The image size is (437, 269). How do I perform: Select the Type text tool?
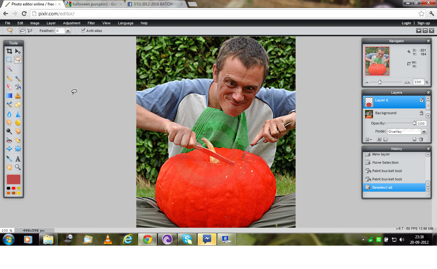tap(18, 159)
